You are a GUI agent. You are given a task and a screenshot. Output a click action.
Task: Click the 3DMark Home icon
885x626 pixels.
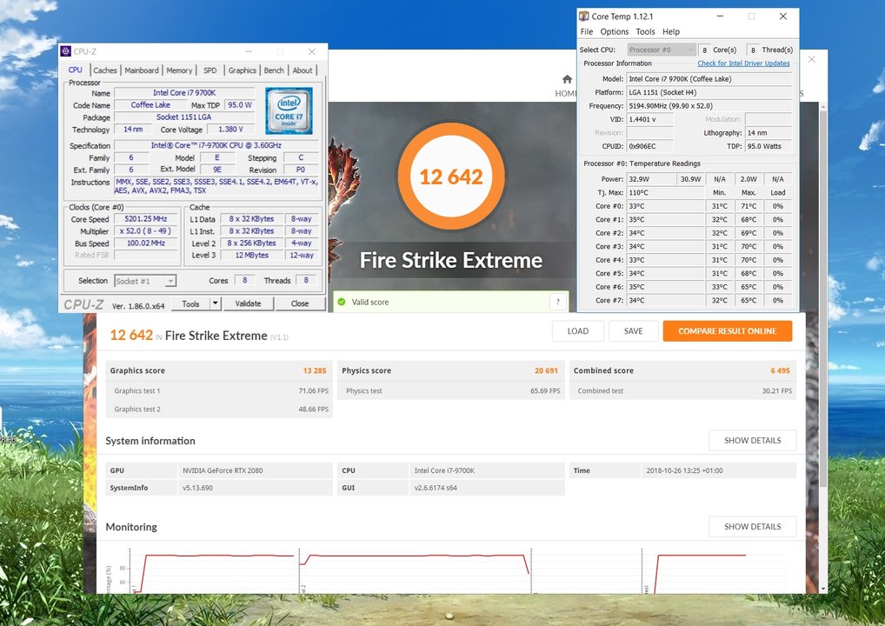tap(567, 79)
